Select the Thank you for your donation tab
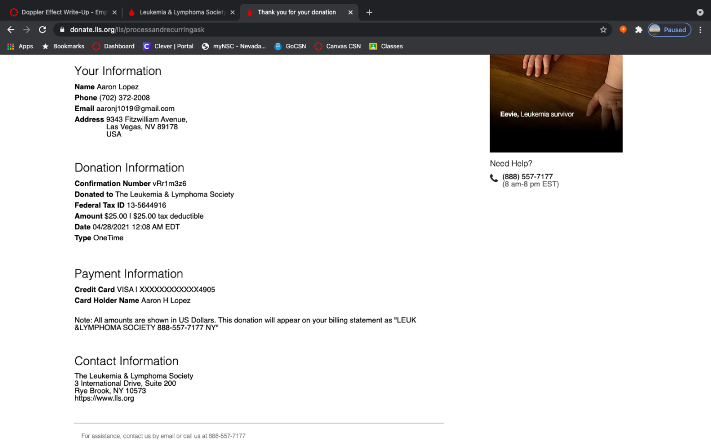711x444 pixels. [299, 12]
